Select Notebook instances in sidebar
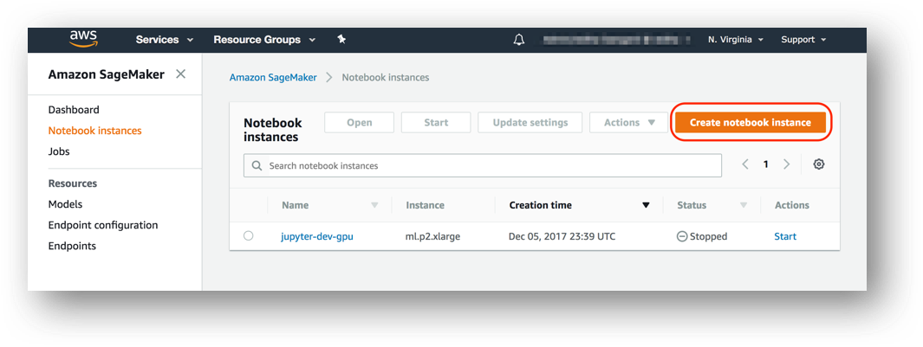This screenshot has width=923, height=347. pyautogui.click(x=94, y=131)
